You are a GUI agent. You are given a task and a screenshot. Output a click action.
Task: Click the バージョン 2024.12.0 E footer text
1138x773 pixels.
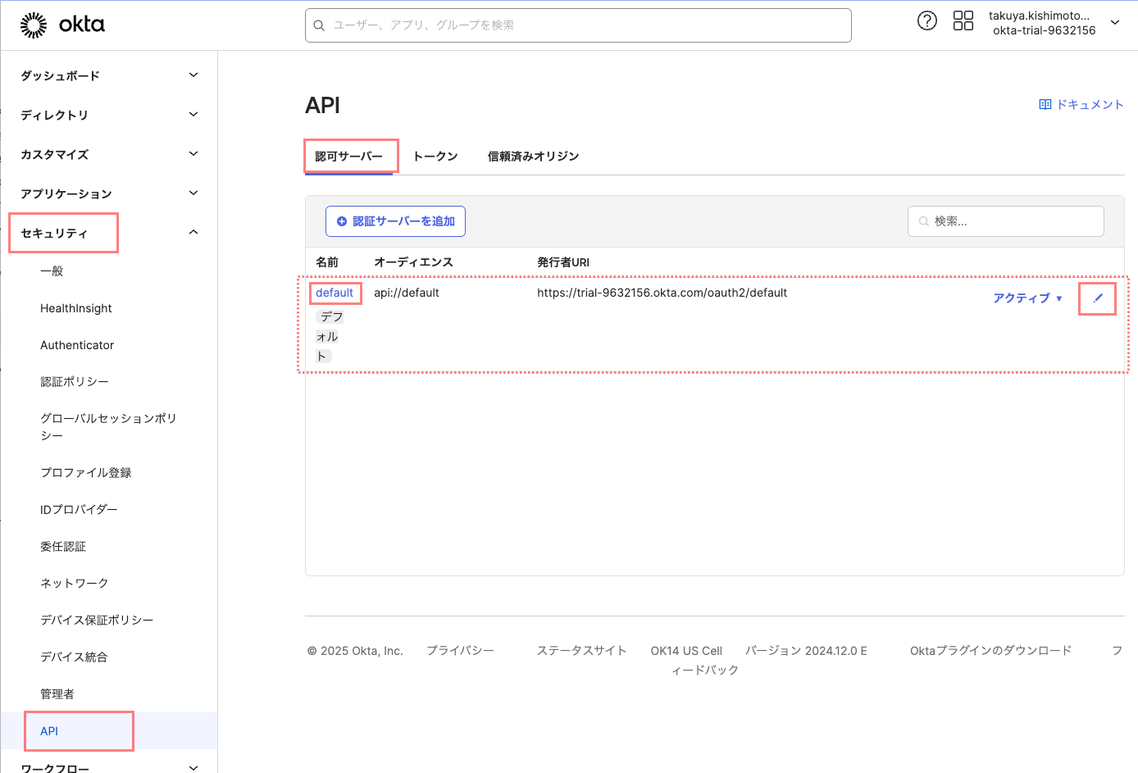[806, 651]
